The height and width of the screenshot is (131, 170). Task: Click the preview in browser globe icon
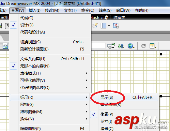click(131, 46)
